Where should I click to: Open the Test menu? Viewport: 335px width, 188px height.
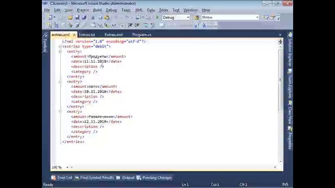coord(176,10)
